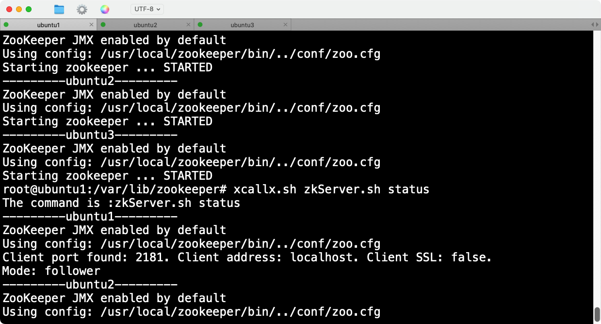
Task: Switch to the ubuntu3 tab
Action: click(x=243, y=25)
